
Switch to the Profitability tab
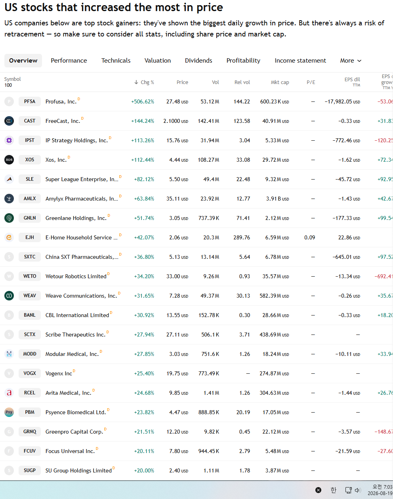click(x=243, y=61)
